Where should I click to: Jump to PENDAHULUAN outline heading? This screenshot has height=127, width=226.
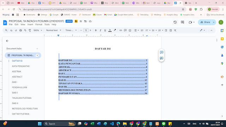pyautogui.click(x=19, y=87)
